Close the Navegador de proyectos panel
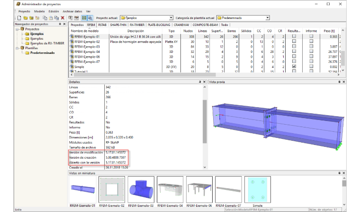Viewport: 360px width, 212px height. [x=64, y=24]
